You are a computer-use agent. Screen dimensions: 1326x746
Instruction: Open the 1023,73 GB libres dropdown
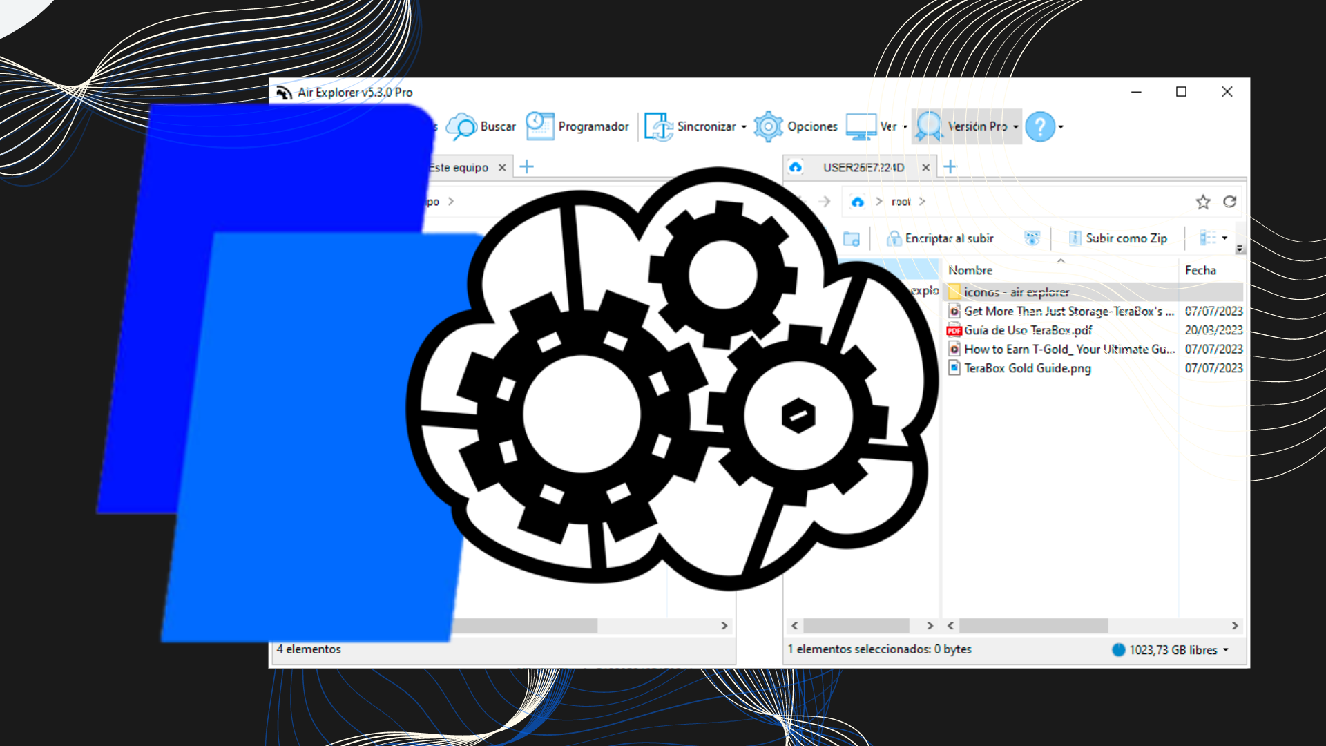coord(1226,650)
